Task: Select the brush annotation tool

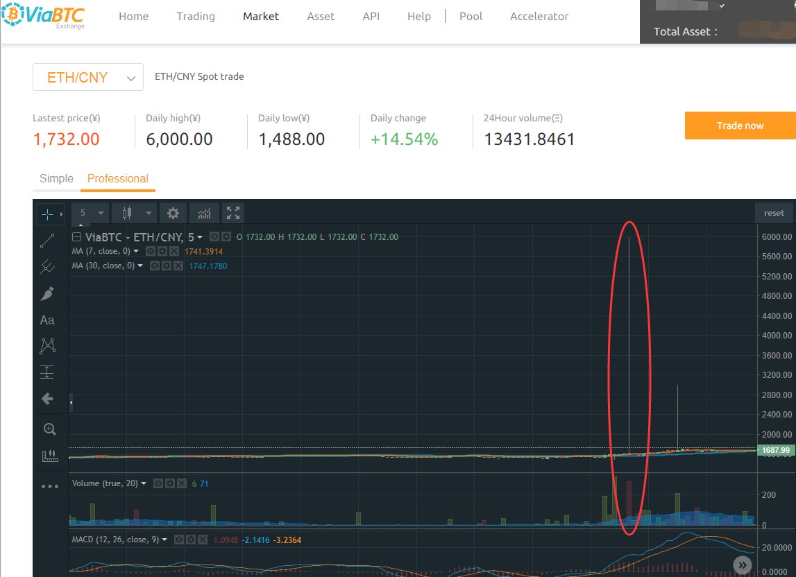Action: point(47,293)
